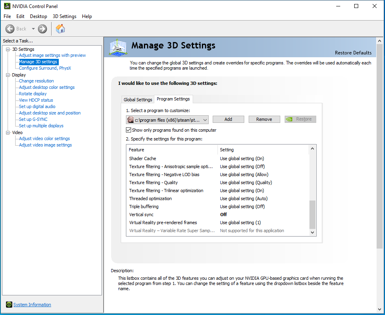
Task: Click the Manage 3D Settings header icon
Action: click(x=118, y=47)
